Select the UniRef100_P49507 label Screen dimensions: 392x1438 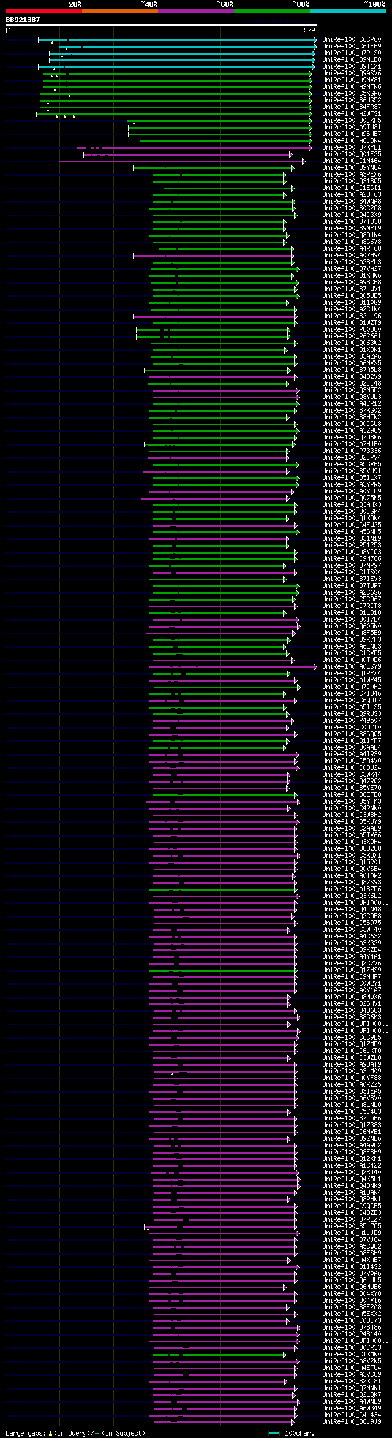click(x=352, y=721)
